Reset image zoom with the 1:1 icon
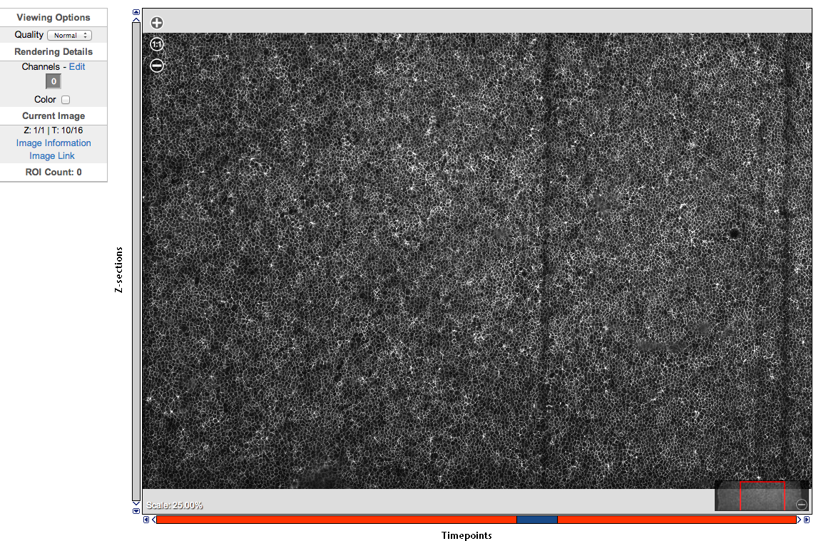 tap(157, 44)
